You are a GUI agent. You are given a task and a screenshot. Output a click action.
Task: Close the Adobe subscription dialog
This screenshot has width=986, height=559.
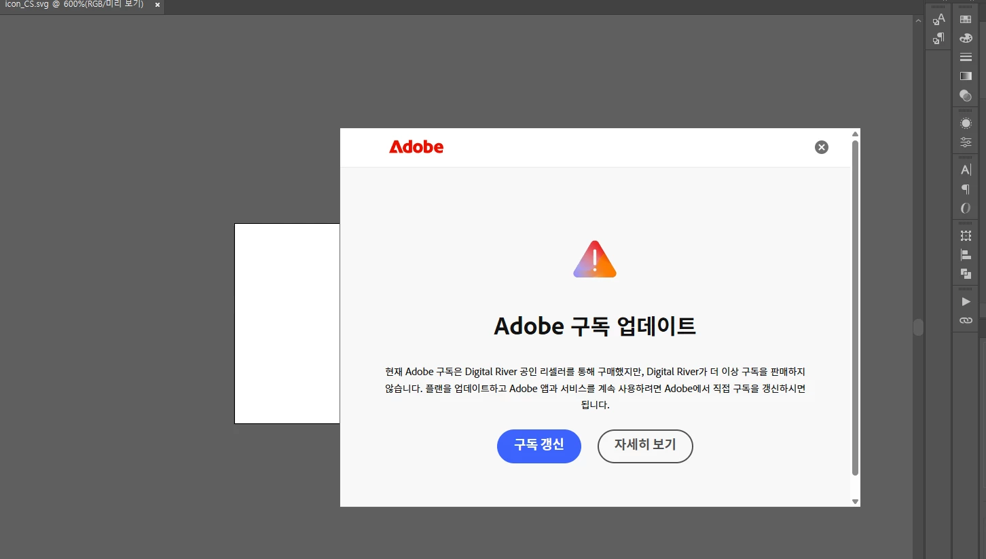pyautogui.click(x=822, y=147)
